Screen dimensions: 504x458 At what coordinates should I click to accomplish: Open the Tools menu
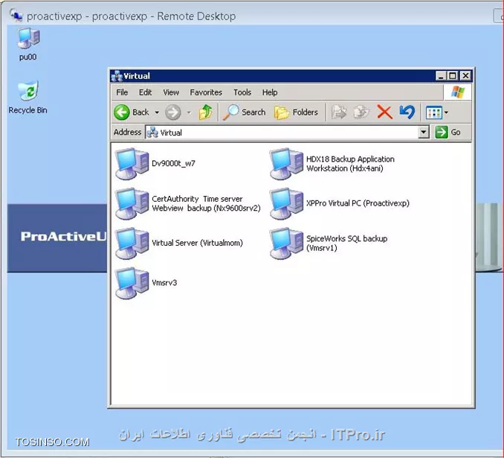(x=242, y=92)
